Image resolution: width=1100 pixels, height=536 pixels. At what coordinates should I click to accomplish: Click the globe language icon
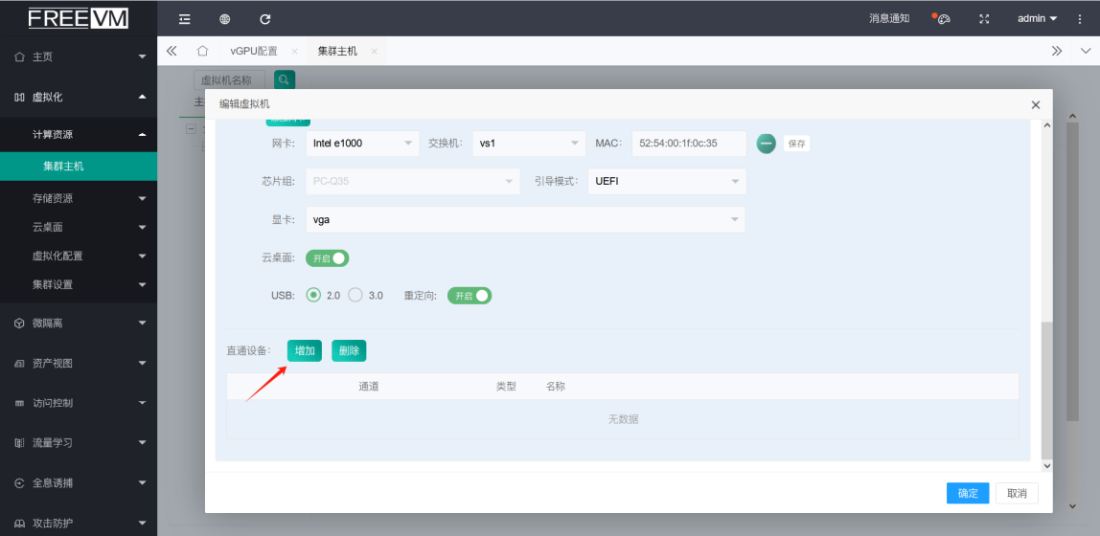click(225, 19)
